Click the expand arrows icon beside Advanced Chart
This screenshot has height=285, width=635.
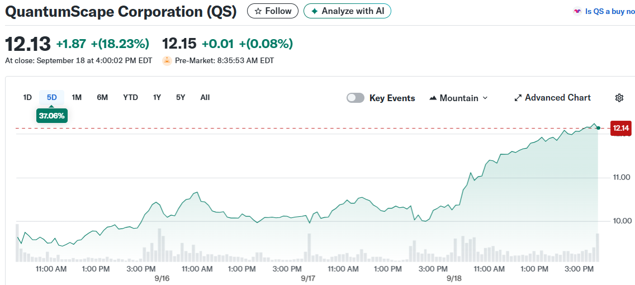coord(518,98)
